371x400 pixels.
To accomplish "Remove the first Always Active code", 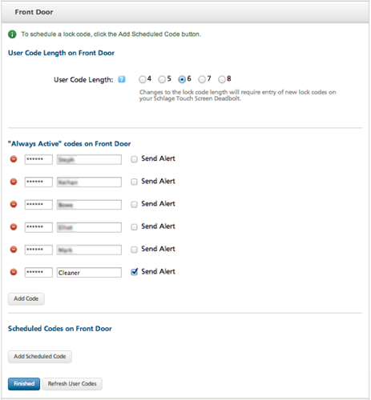I will tap(14, 159).
